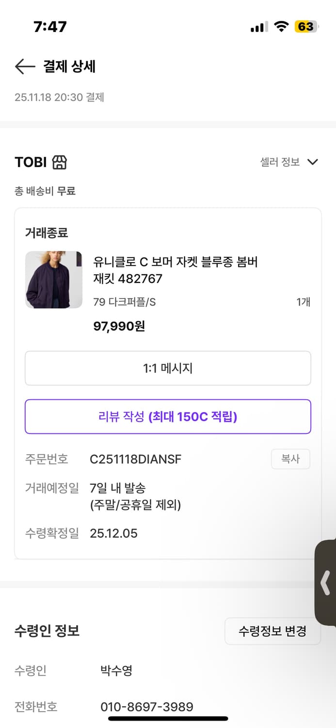Change recipient info with 수령정보 변경

[x=272, y=631]
